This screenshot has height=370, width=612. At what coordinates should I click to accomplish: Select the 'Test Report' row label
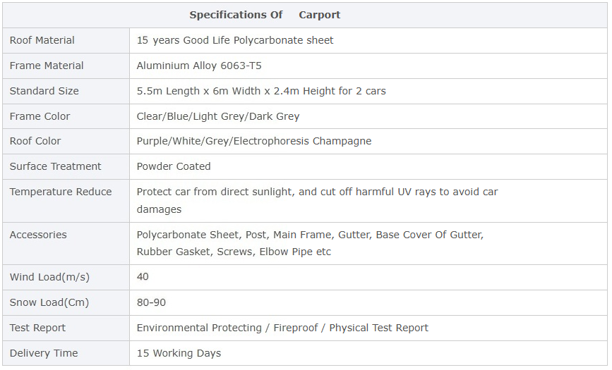tap(38, 328)
